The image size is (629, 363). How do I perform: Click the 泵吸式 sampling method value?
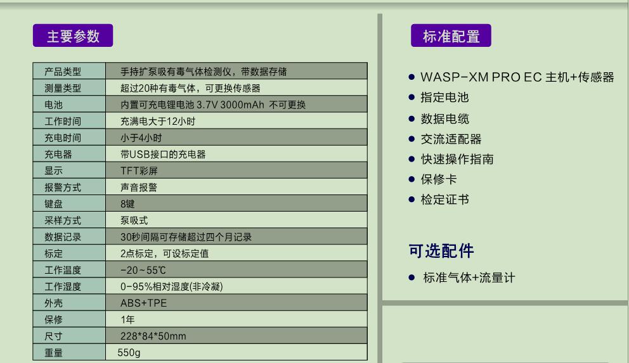pos(134,220)
